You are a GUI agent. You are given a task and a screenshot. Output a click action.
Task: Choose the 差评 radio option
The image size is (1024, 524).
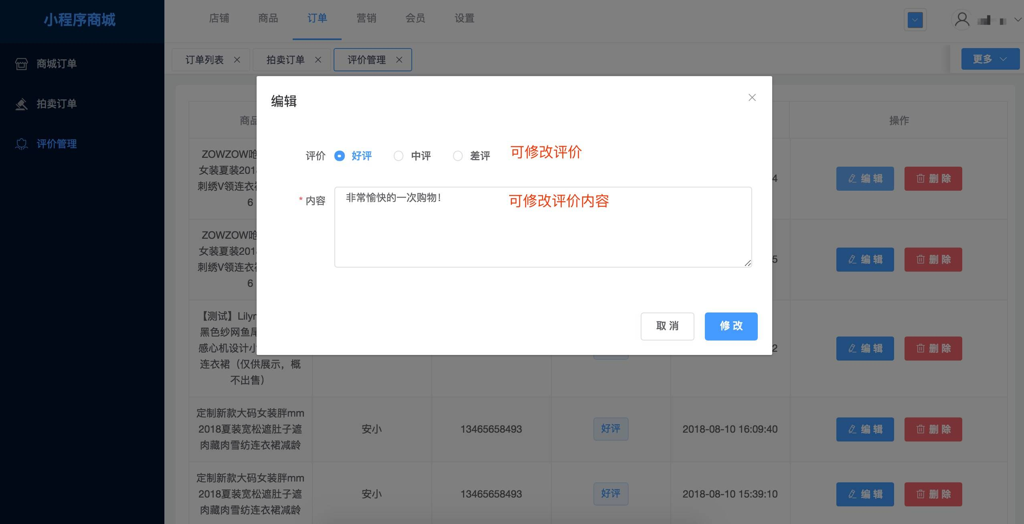[458, 156]
